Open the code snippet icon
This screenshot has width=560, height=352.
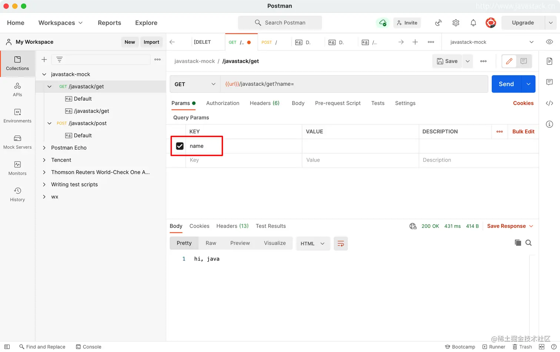pyautogui.click(x=549, y=103)
